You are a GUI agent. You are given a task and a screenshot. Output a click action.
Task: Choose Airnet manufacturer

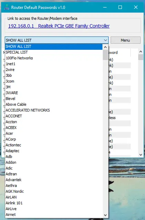tap(54, 214)
